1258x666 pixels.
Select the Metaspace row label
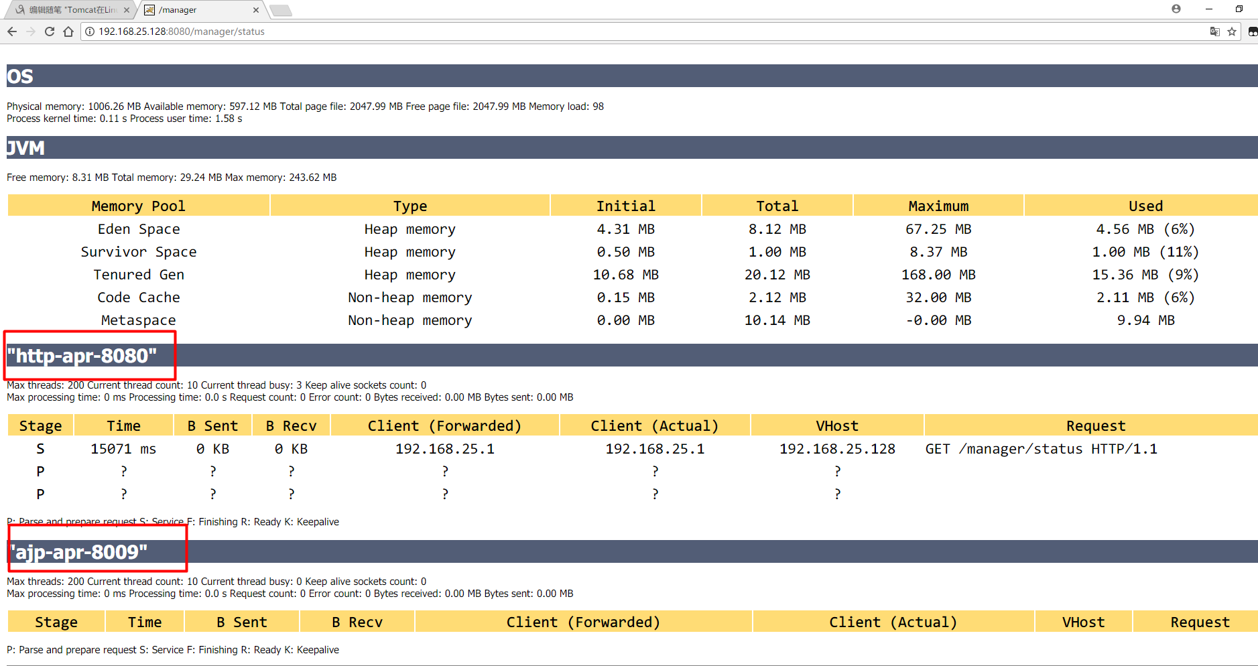point(139,320)
